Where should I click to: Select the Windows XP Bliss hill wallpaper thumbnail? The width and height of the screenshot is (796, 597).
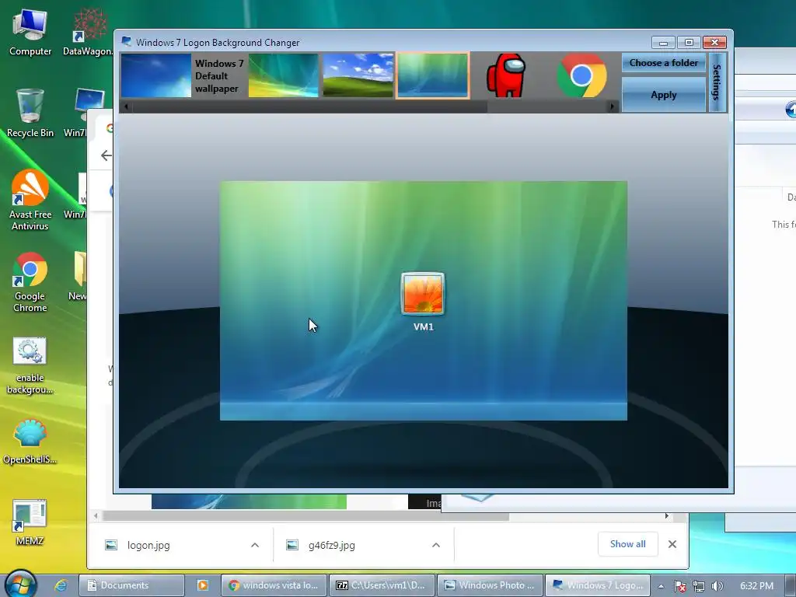coord(358,75)
